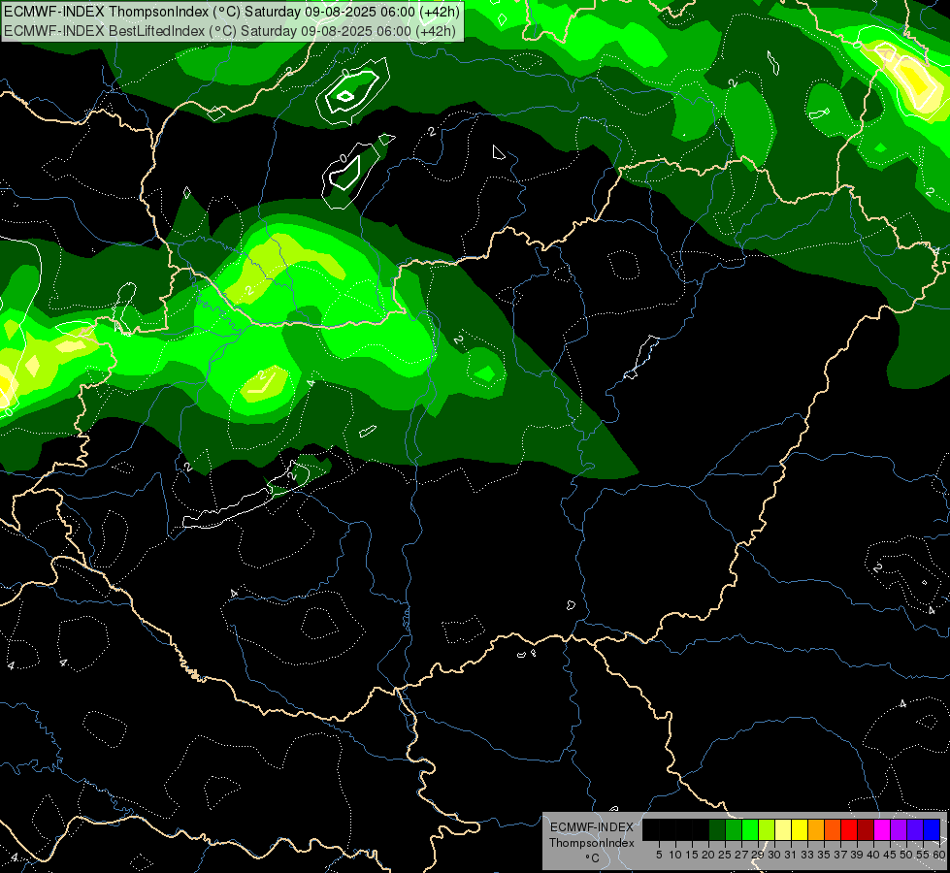
Task: Pick the orange 33–35 legend swatch
Action: click(x=816, y=829)
